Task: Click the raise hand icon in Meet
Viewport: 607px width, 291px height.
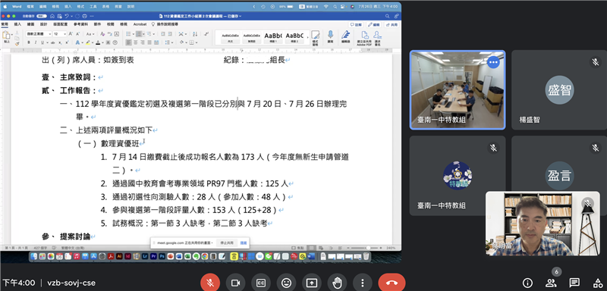Action: point(337,283)
